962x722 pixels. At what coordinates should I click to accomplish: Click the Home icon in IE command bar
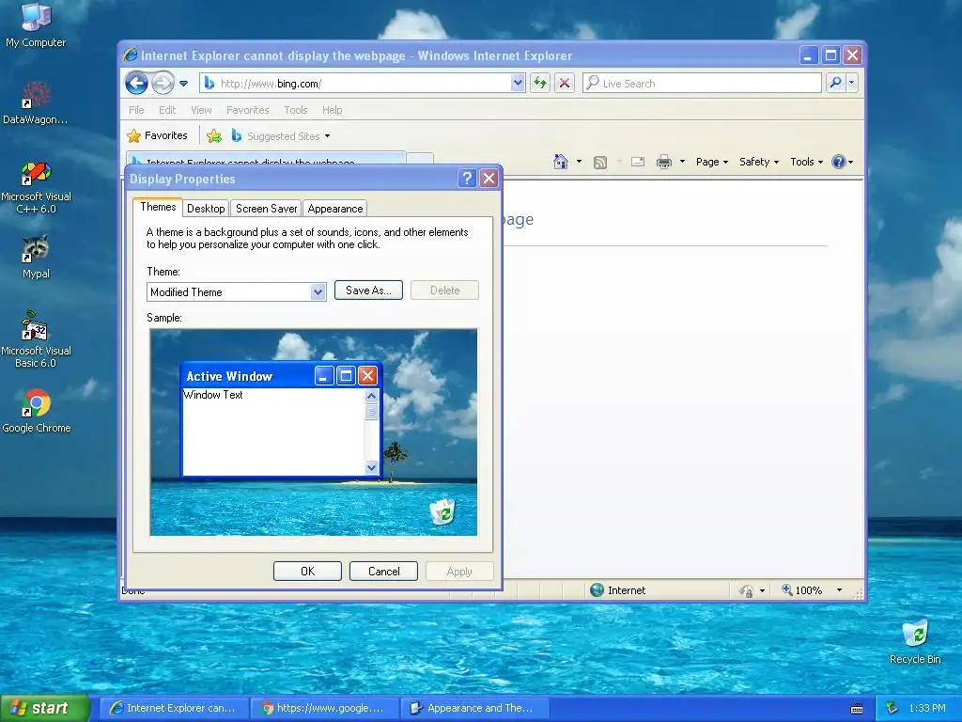pyautogui.click(x=560, y=162)
